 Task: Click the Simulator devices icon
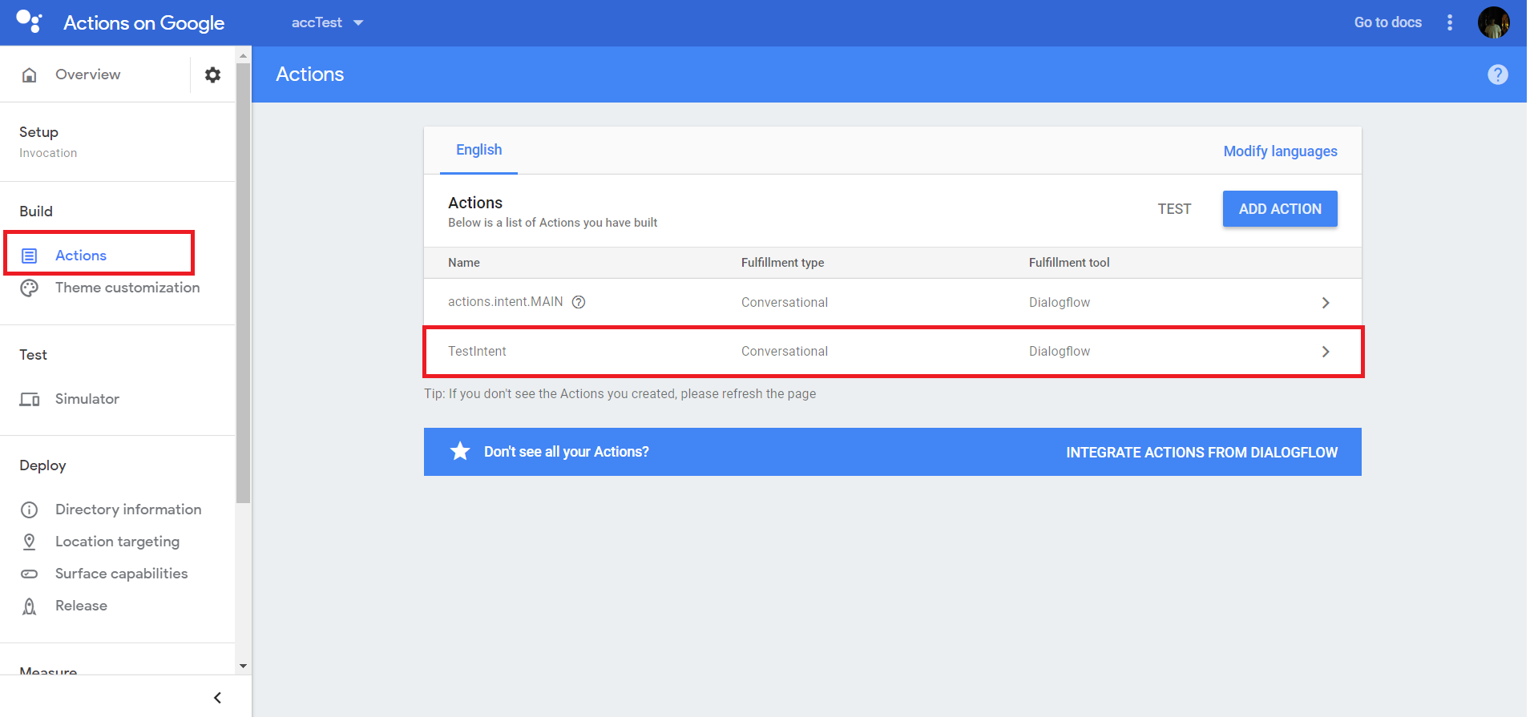pyautogui.click(x=30, y=399)
